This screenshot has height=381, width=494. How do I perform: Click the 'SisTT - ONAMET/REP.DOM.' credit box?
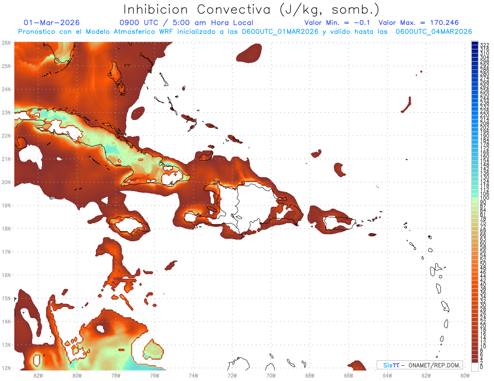(420, 365)
